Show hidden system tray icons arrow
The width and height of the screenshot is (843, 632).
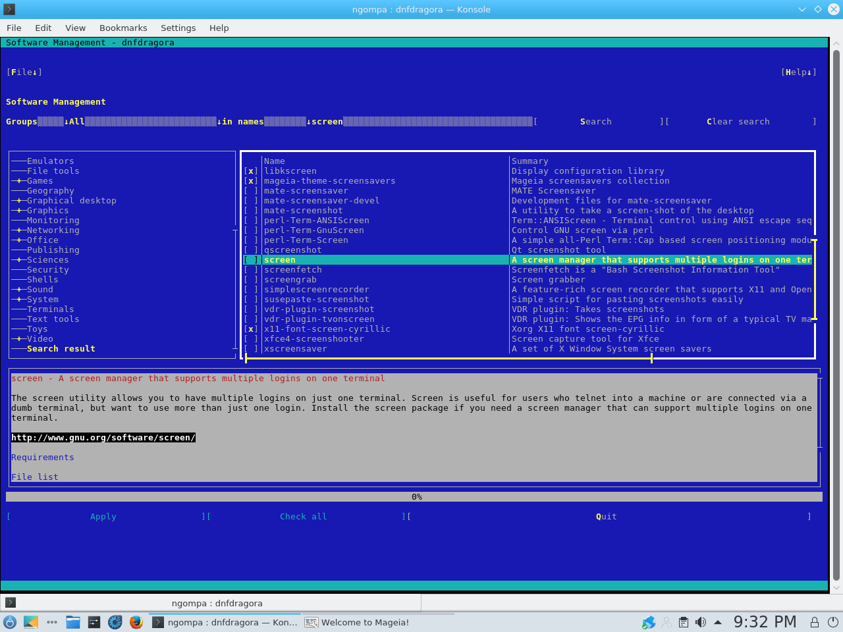pos(718,622)
